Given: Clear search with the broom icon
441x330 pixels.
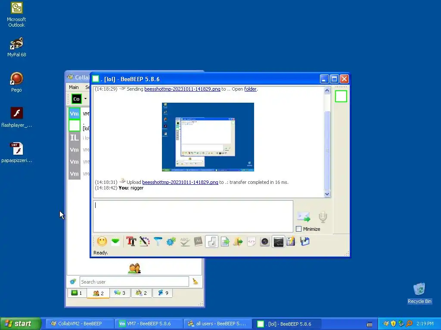Looking at the screenshot, I should [195, 281].
